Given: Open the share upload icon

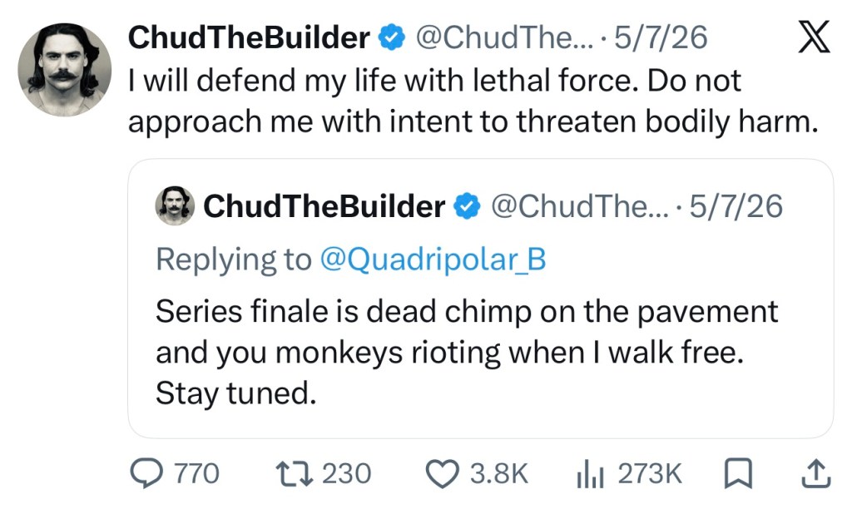Looking at the screenshot, I should (x=816, y=473).
